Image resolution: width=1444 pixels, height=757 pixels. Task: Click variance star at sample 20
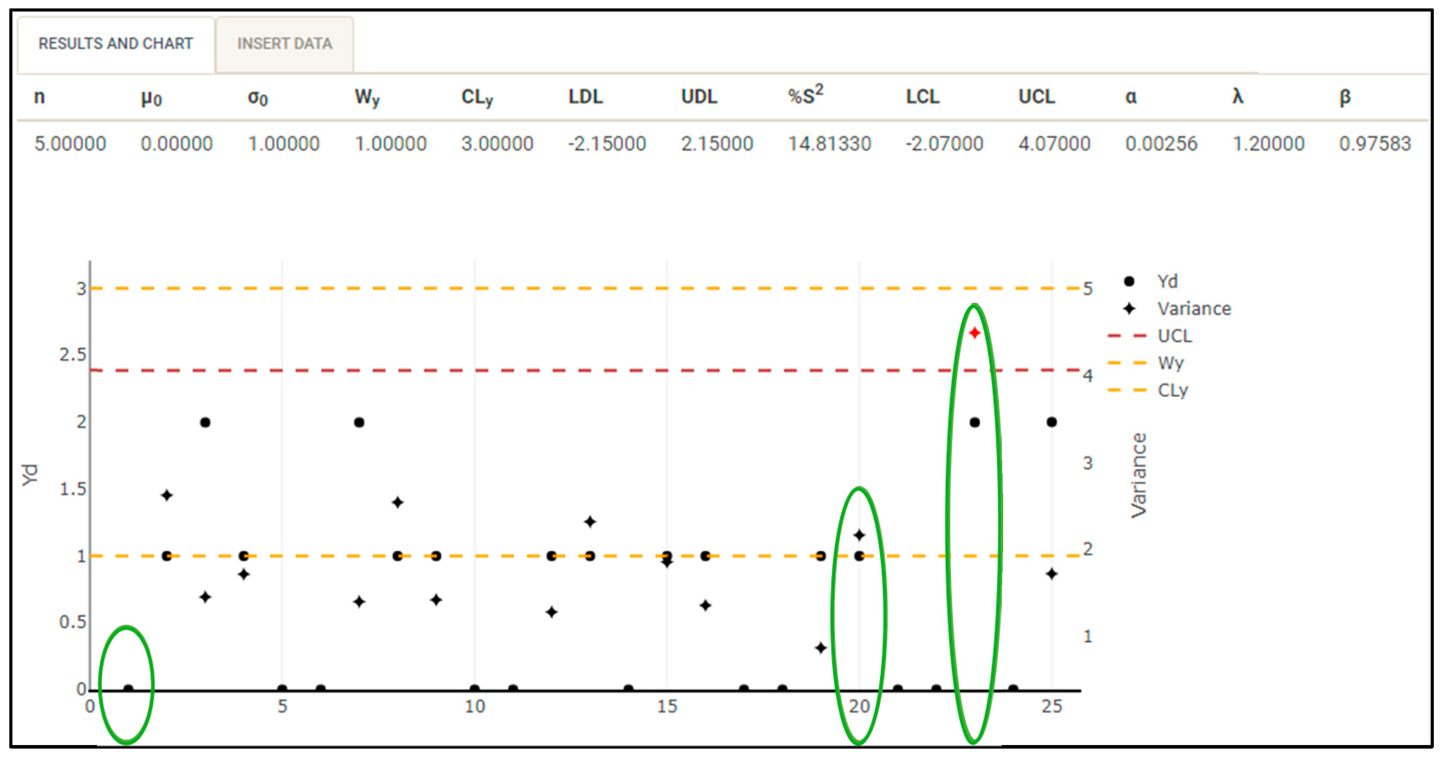[x=859, y=535]
